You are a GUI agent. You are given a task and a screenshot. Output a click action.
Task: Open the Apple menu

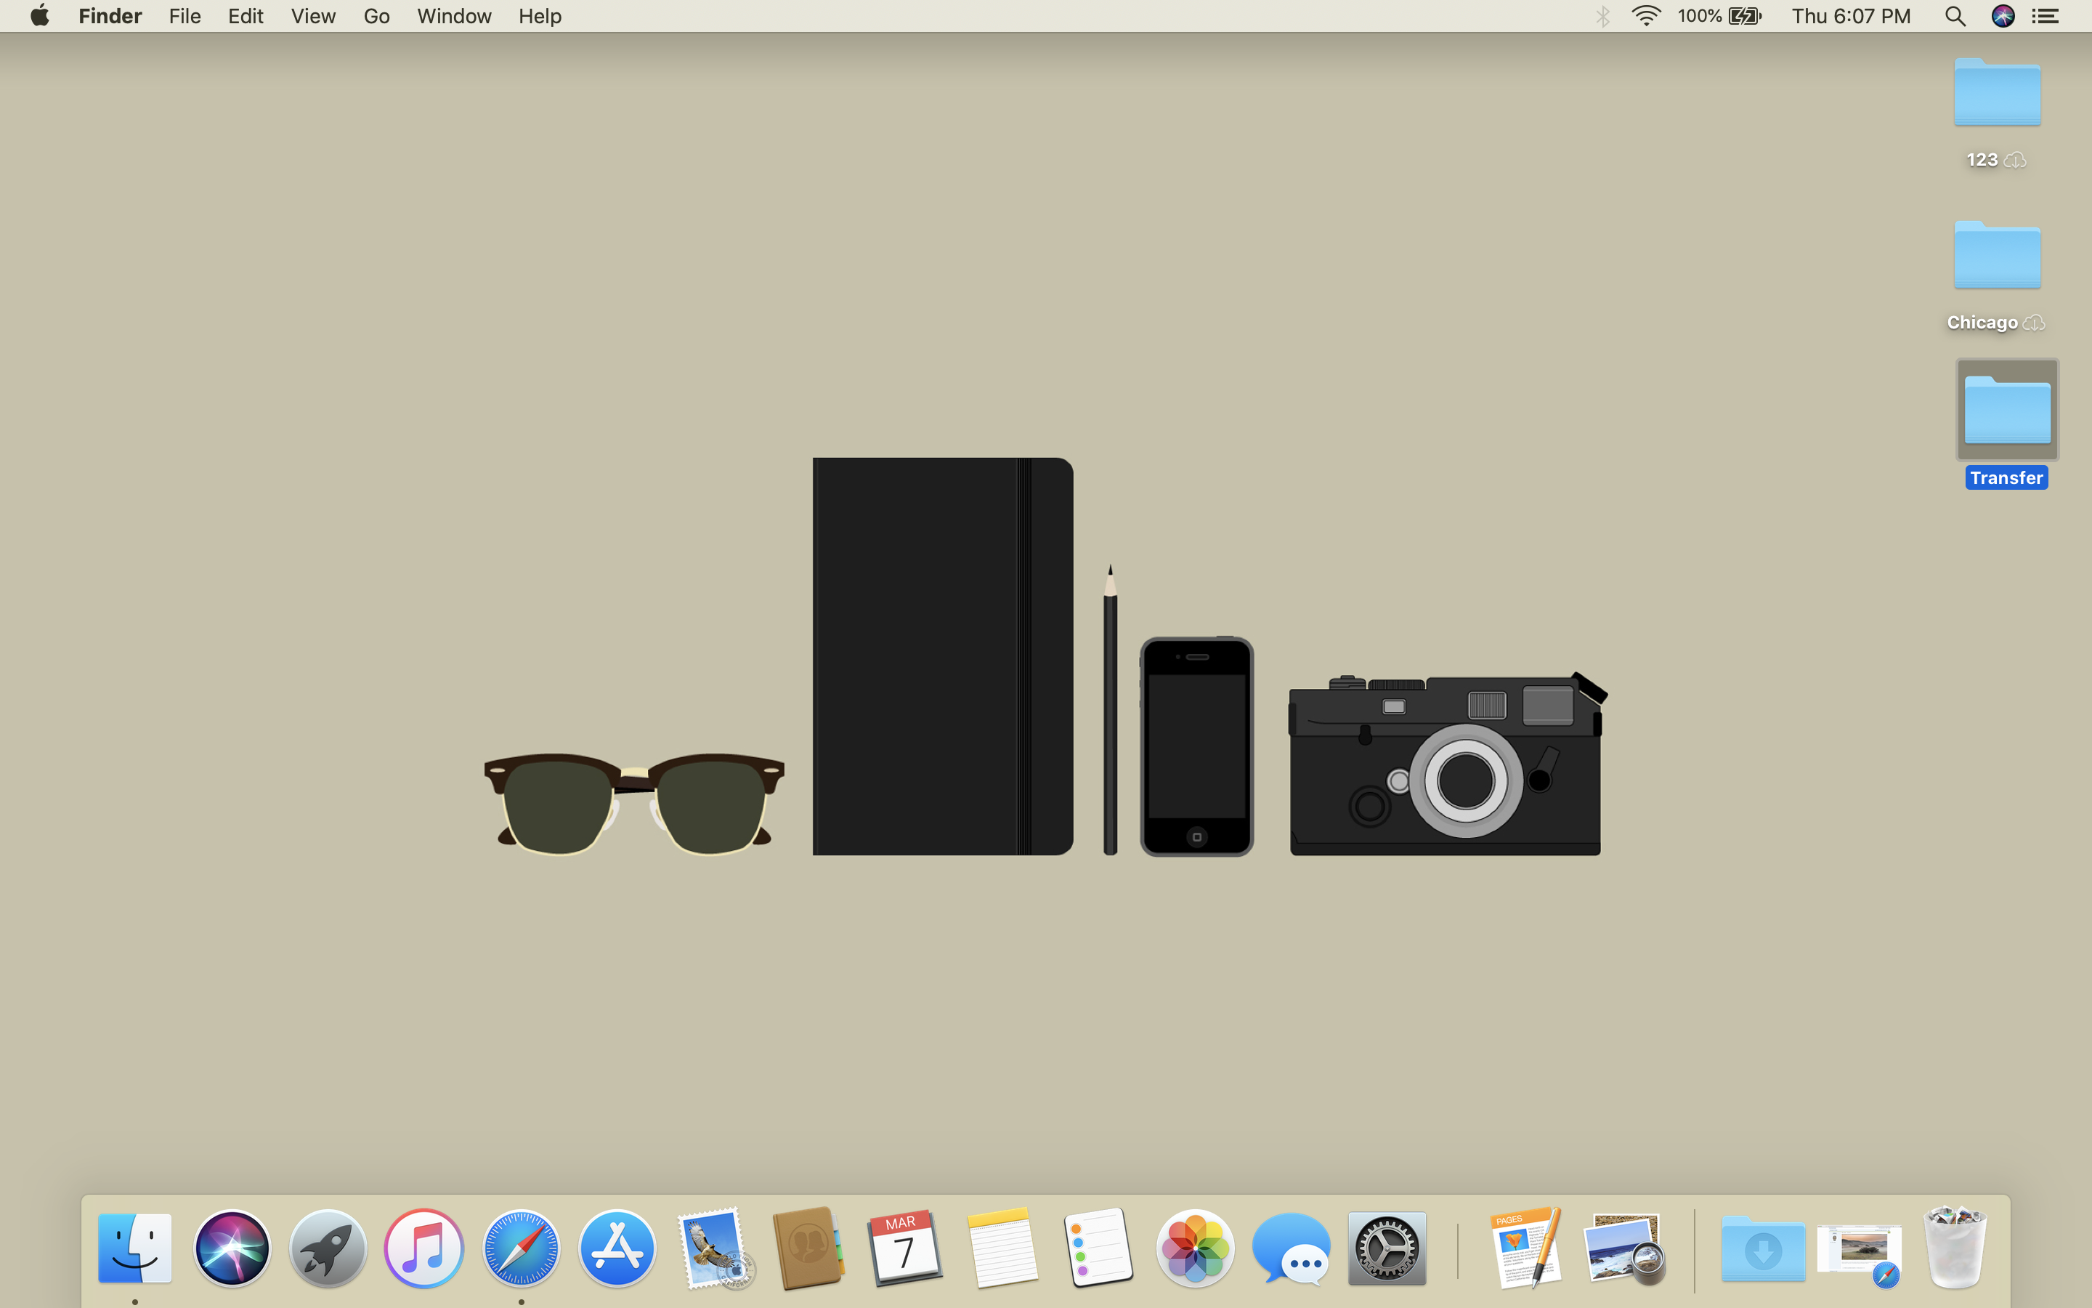click(x=39, y=15)
